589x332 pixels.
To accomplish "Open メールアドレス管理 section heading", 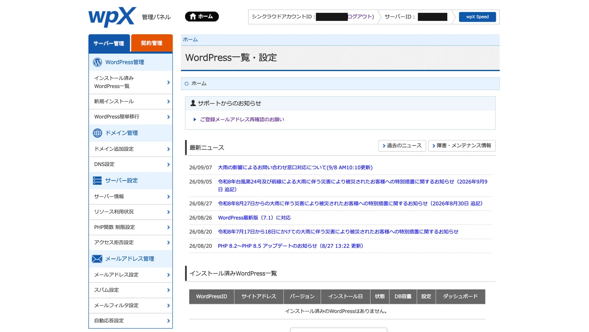I will coord(130,259).
